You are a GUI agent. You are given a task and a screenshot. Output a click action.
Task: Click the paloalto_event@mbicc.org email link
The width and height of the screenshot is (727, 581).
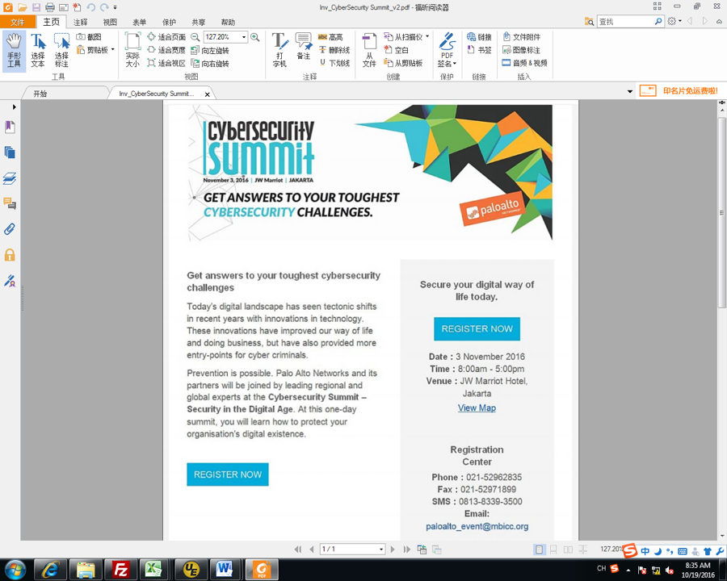(x=477, y=526)
